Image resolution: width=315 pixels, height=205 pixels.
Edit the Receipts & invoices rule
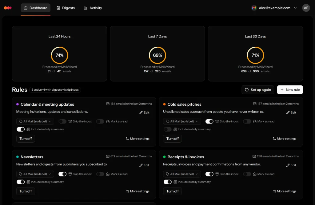[291, 165]
